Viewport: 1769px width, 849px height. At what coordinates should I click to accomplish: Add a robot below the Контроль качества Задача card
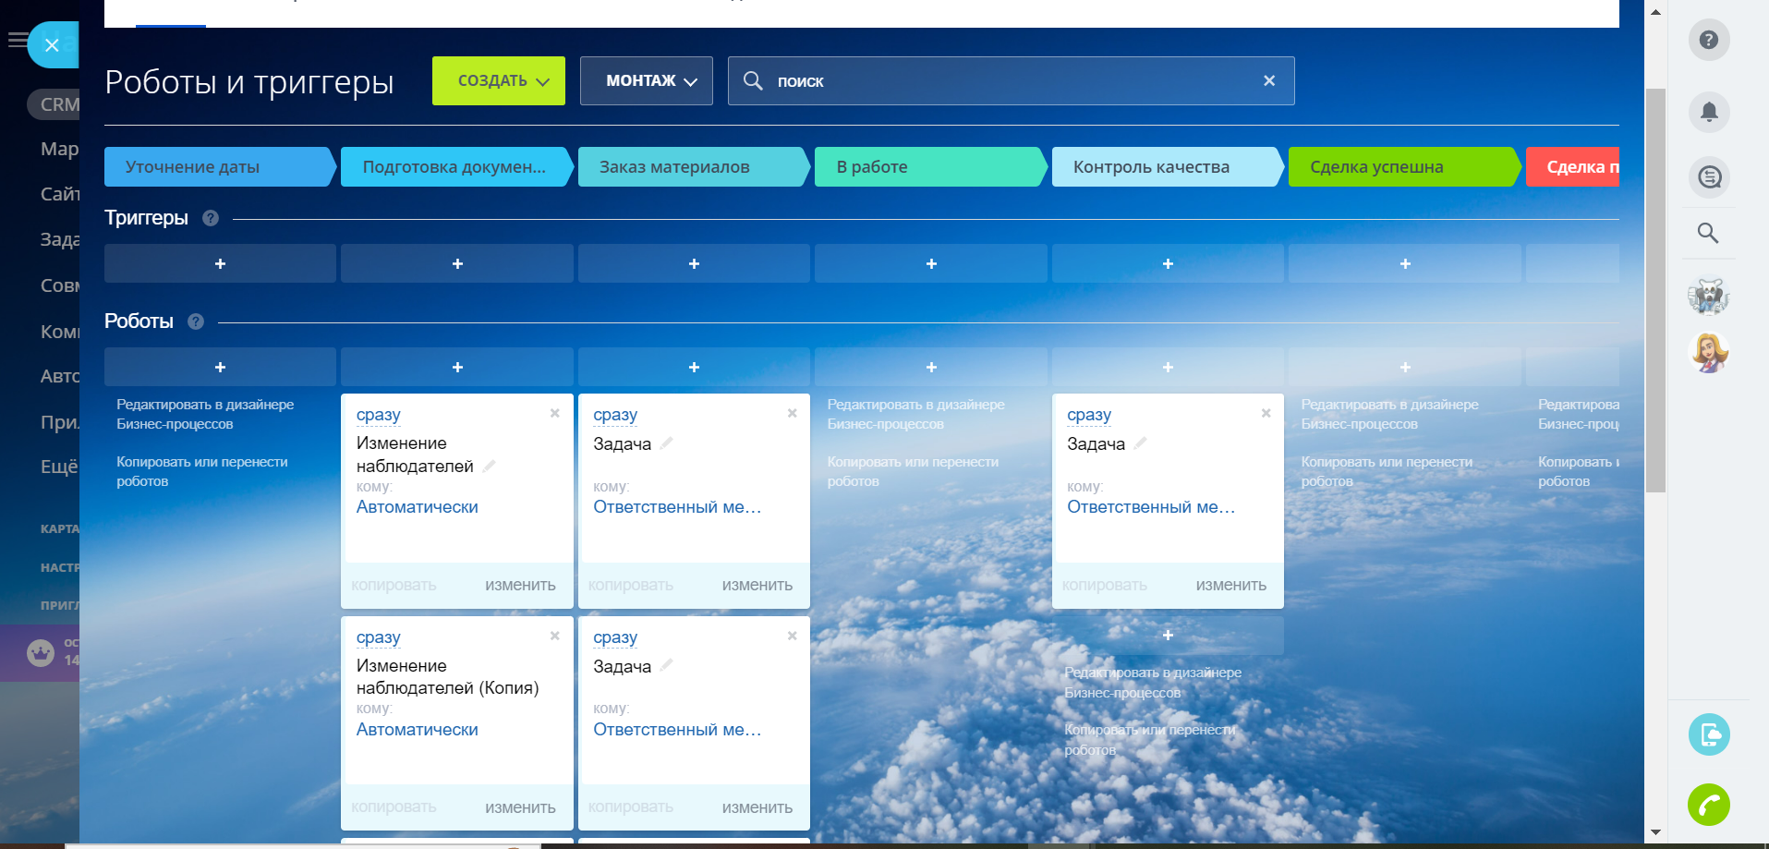[1168, 636]
